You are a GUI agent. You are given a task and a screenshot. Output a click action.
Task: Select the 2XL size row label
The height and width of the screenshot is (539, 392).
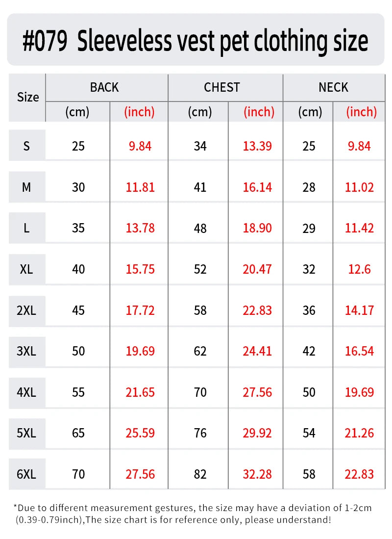[x=26, y=310]
